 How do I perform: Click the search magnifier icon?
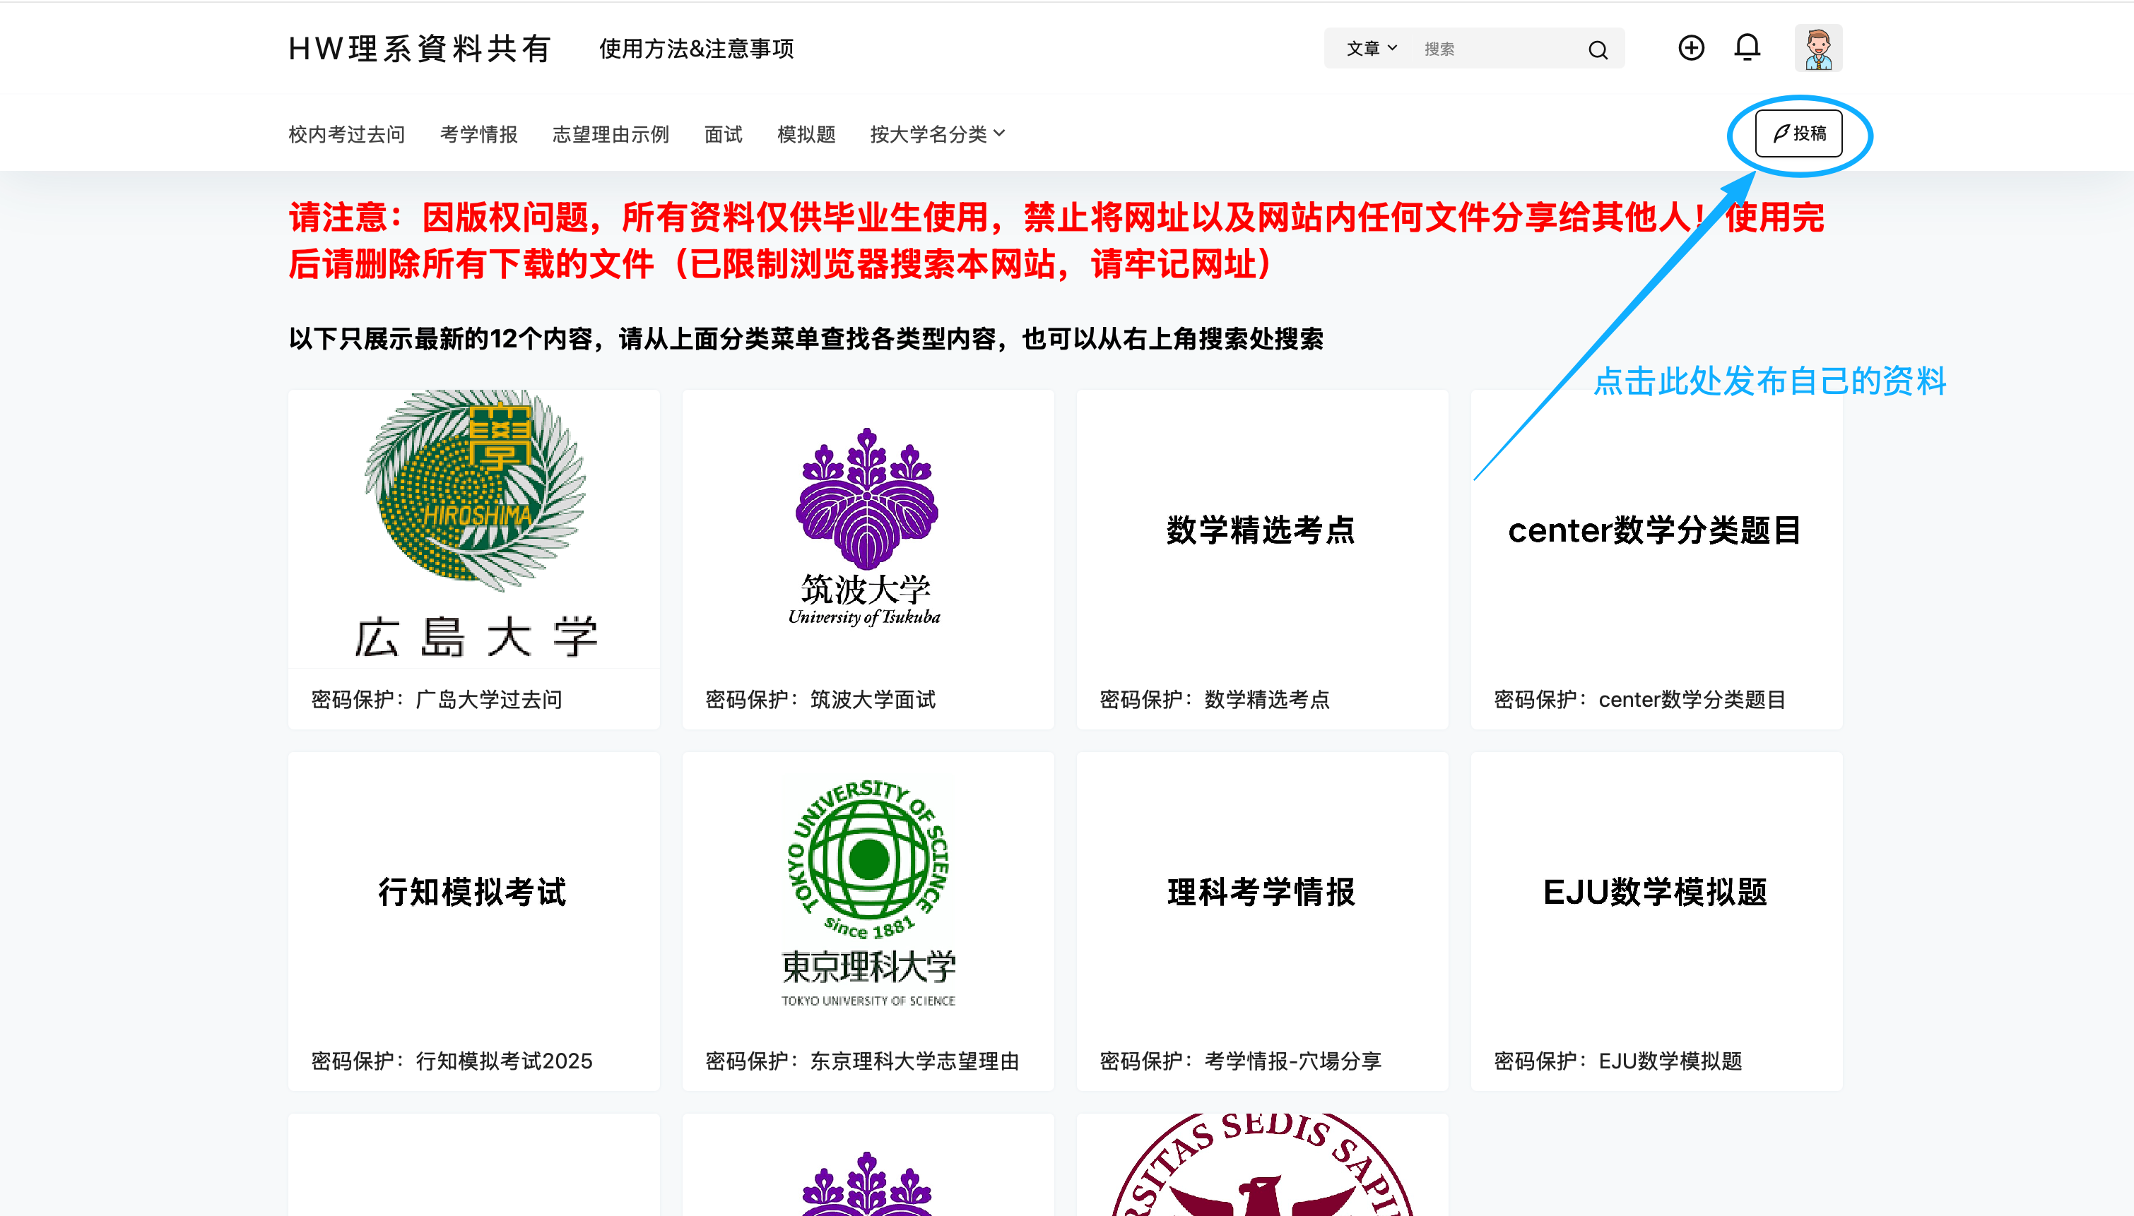(x=1598, y=49)
